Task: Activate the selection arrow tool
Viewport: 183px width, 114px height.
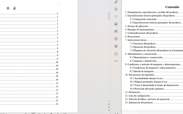Action: pyautogui.click(x=116, y=9)
